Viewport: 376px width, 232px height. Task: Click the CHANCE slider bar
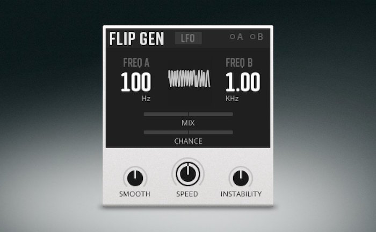188,132
